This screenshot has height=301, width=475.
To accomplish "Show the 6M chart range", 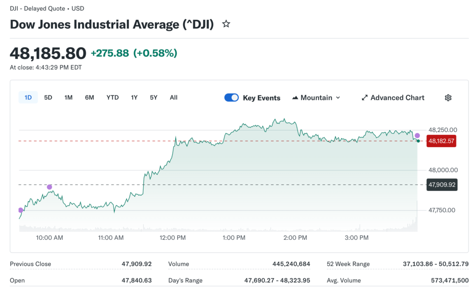I will coord(90,98).
